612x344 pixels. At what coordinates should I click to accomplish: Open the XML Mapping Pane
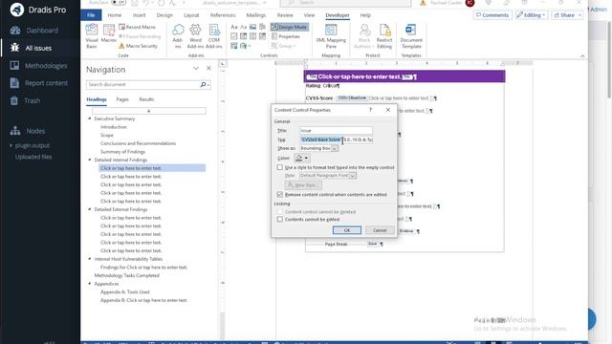click(x=331, y=36)
